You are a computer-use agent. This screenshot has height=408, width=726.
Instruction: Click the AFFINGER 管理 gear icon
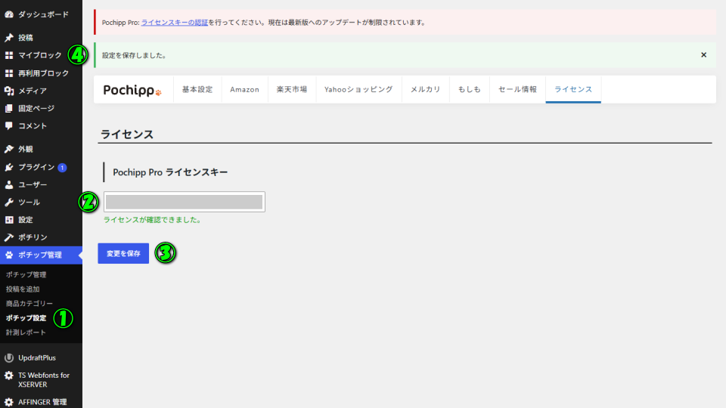(x=9, y=402)
